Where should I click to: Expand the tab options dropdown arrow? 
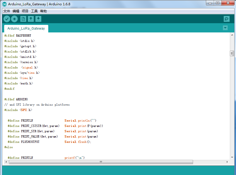coord(225,28)
